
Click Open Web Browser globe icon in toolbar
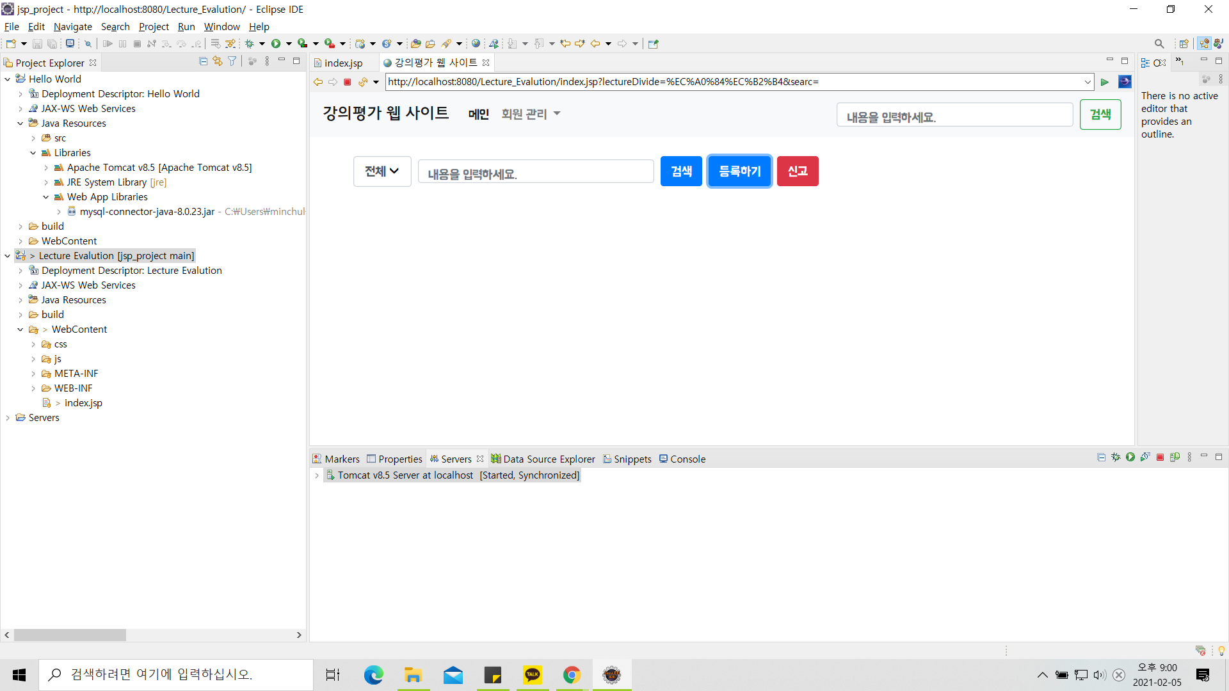(x=476, y=44)
